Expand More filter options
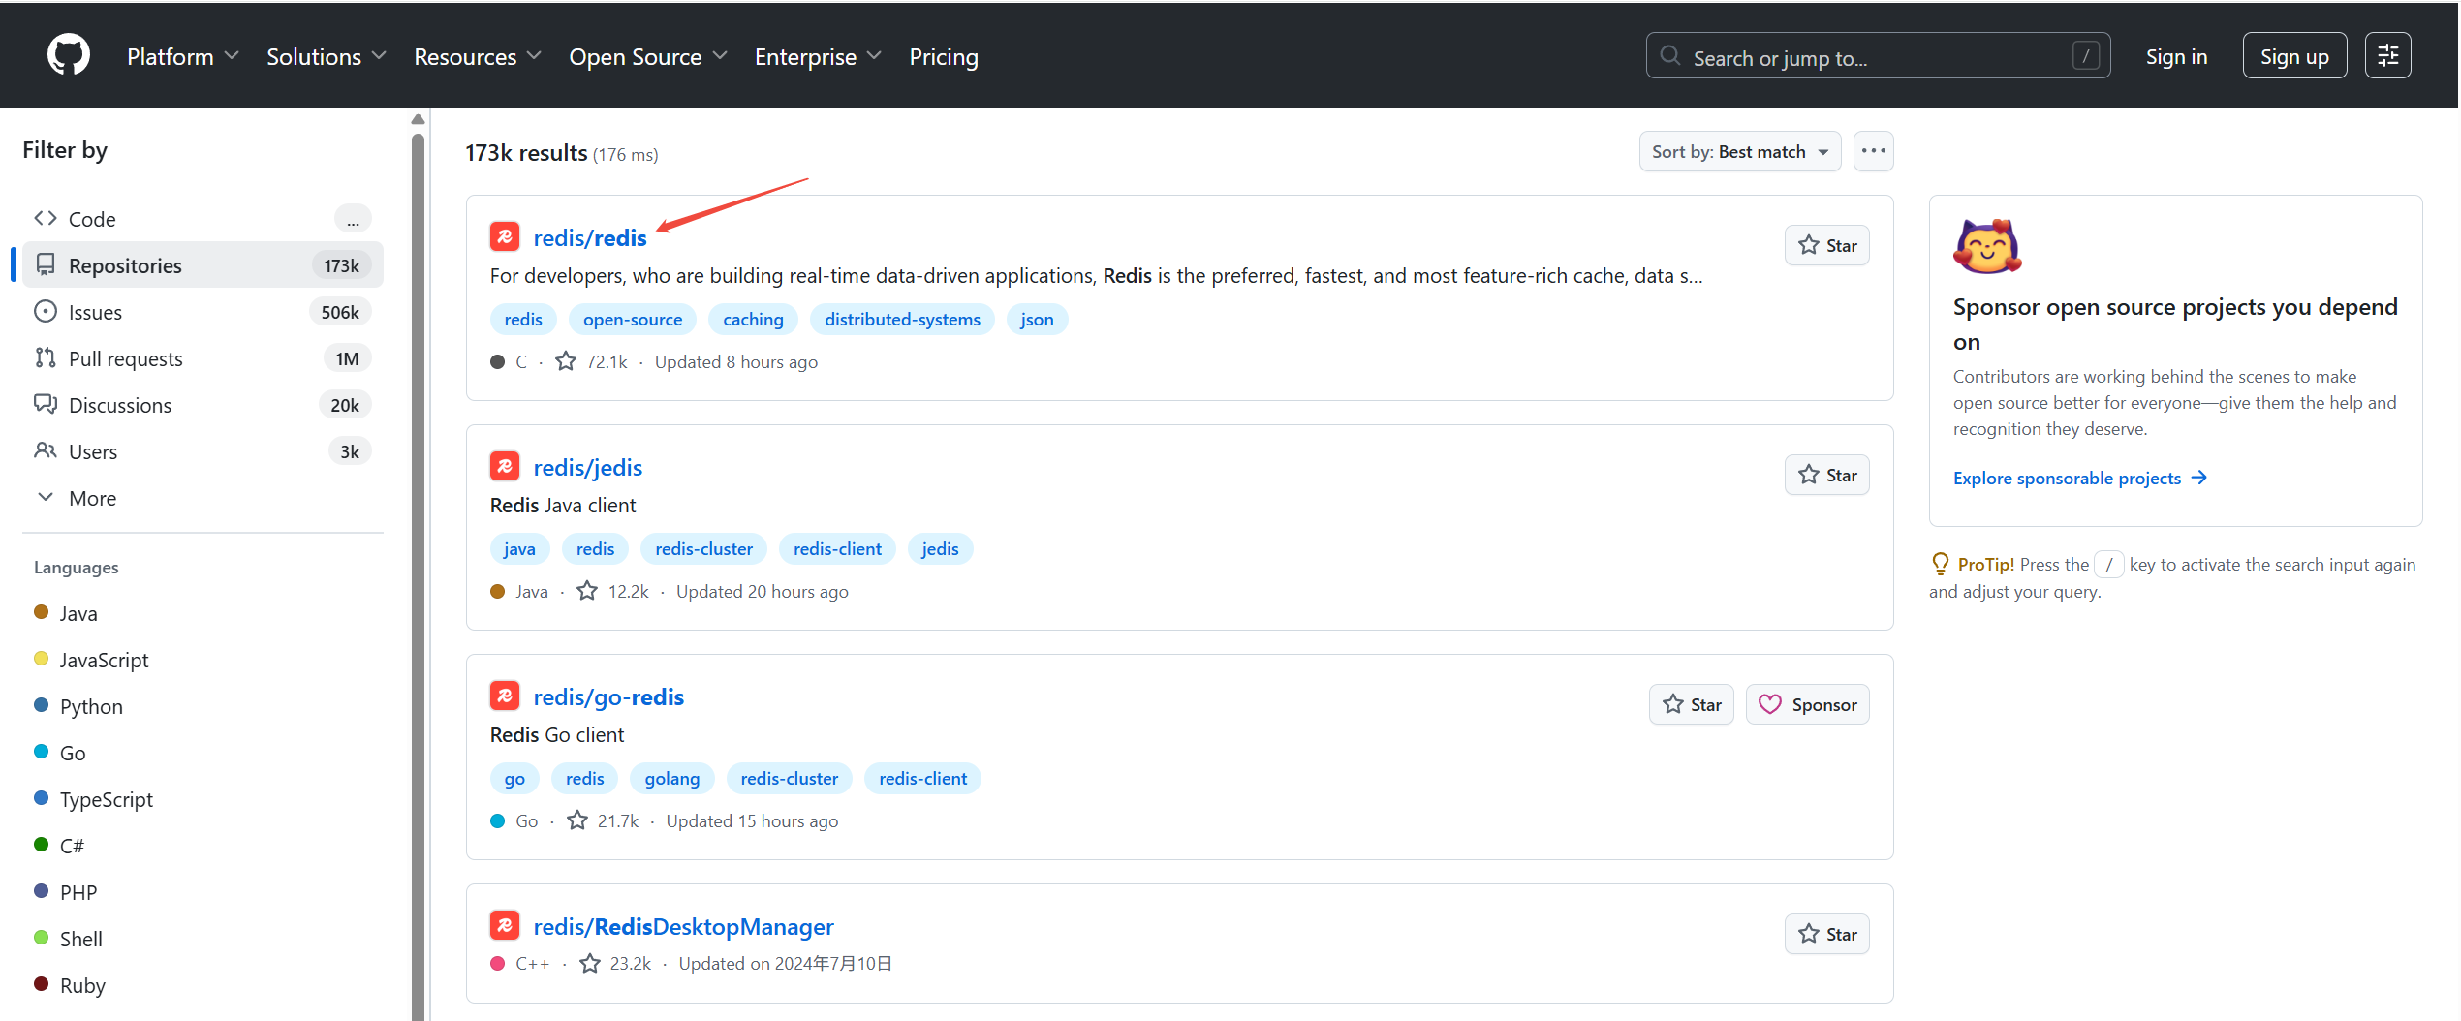This screenshot has height=1021, width=2461. click(92, 498)
